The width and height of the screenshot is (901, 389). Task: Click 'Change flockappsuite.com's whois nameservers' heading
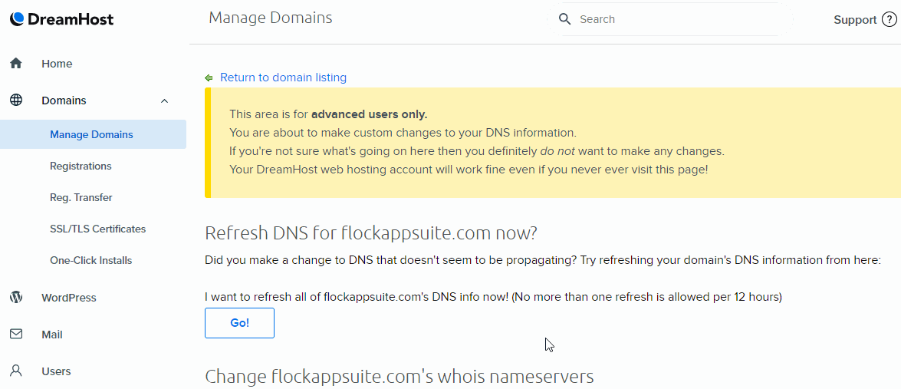tap(400, 377)
